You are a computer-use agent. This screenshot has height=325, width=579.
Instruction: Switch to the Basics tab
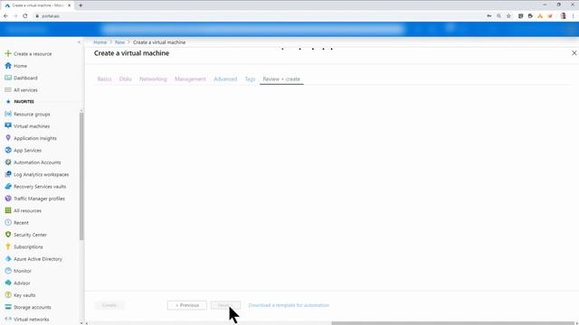point(104,79)
